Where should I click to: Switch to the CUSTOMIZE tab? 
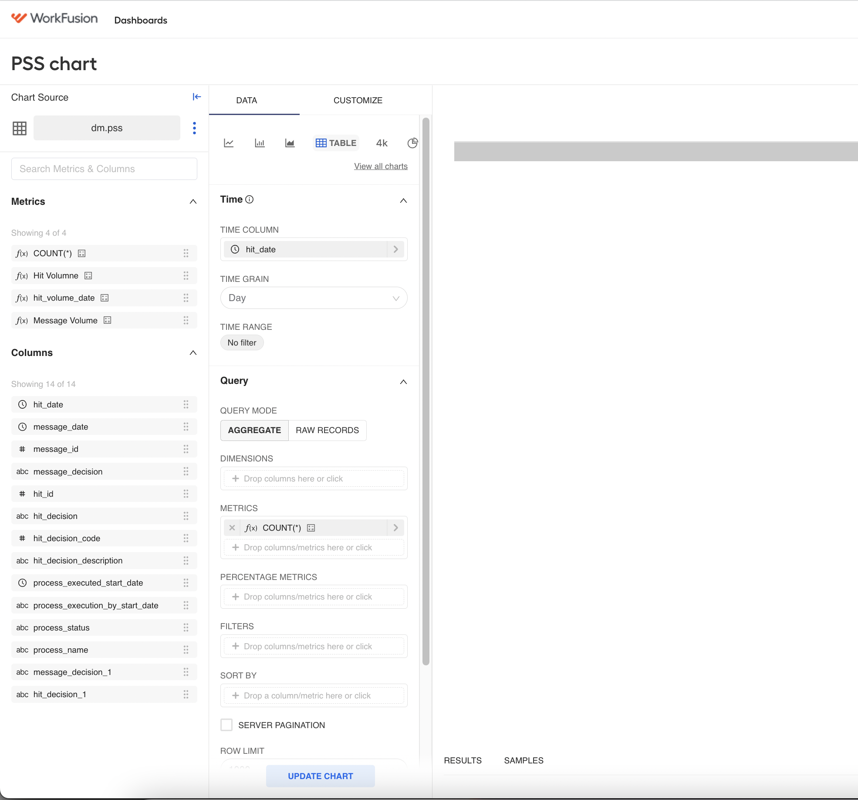tap(358, 100)
